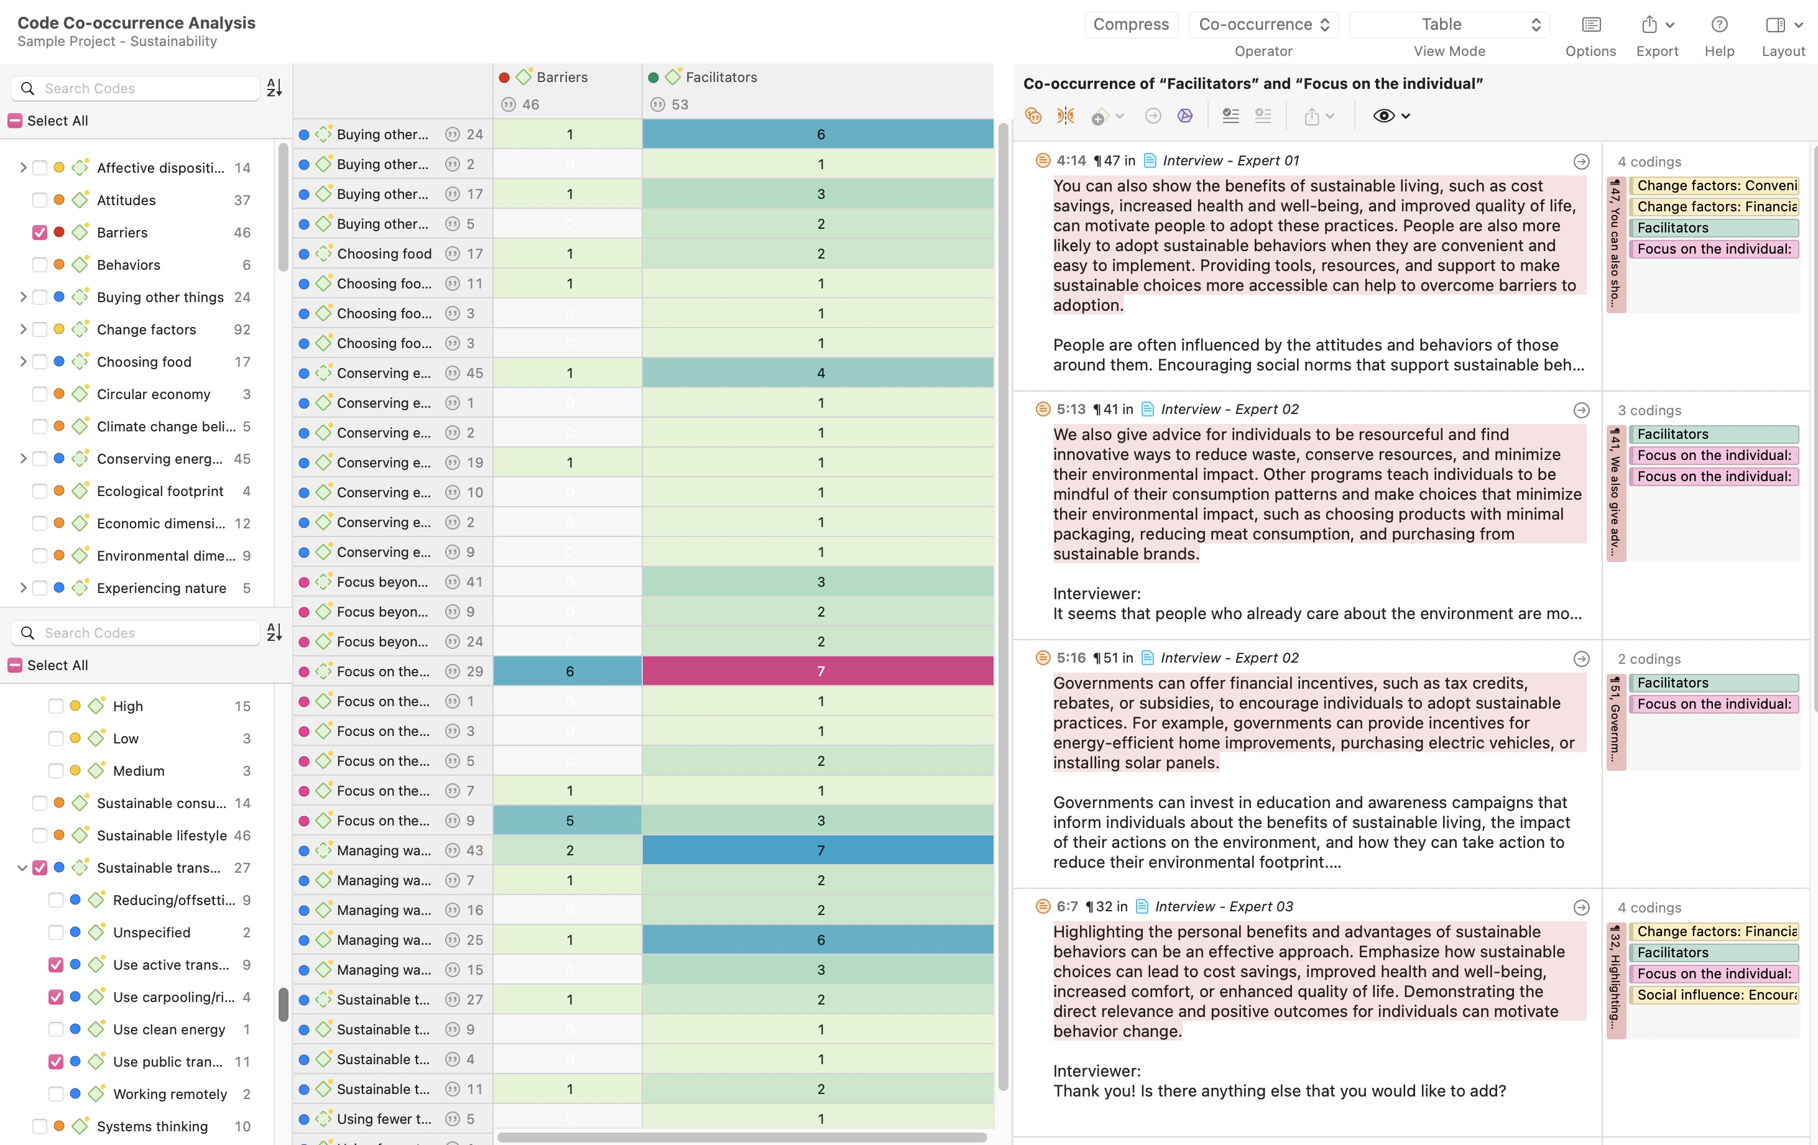
Task: Click the select all quotations list icon
Action: (1230, 116)
